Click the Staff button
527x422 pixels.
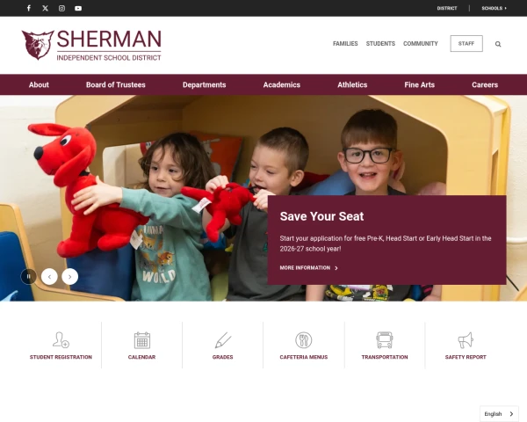tap(466, 43)
